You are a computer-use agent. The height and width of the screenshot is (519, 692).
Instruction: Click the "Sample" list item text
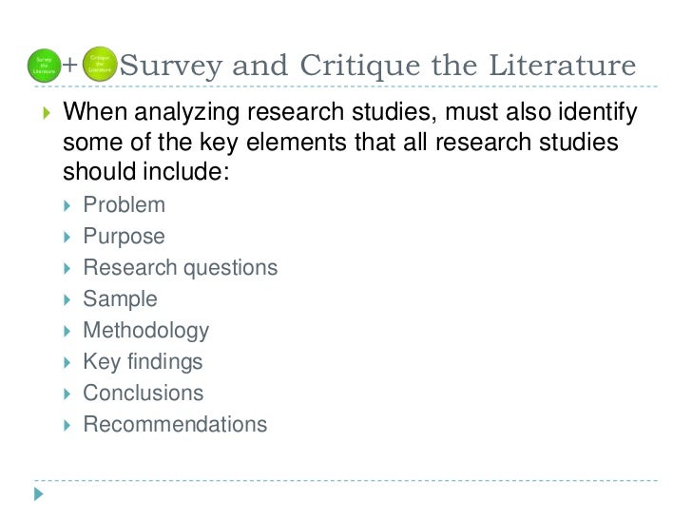click(120, 299)
